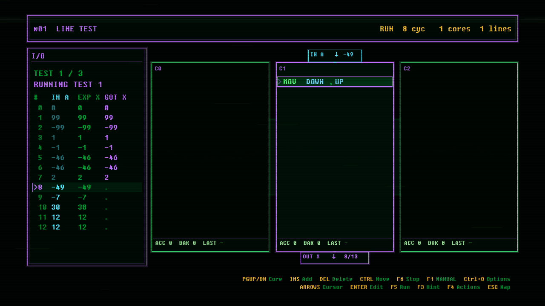545x306 pixels.
Task: Click EXP X value -1 in row 4
Action: pyautogui.click(x=82, y=147)
